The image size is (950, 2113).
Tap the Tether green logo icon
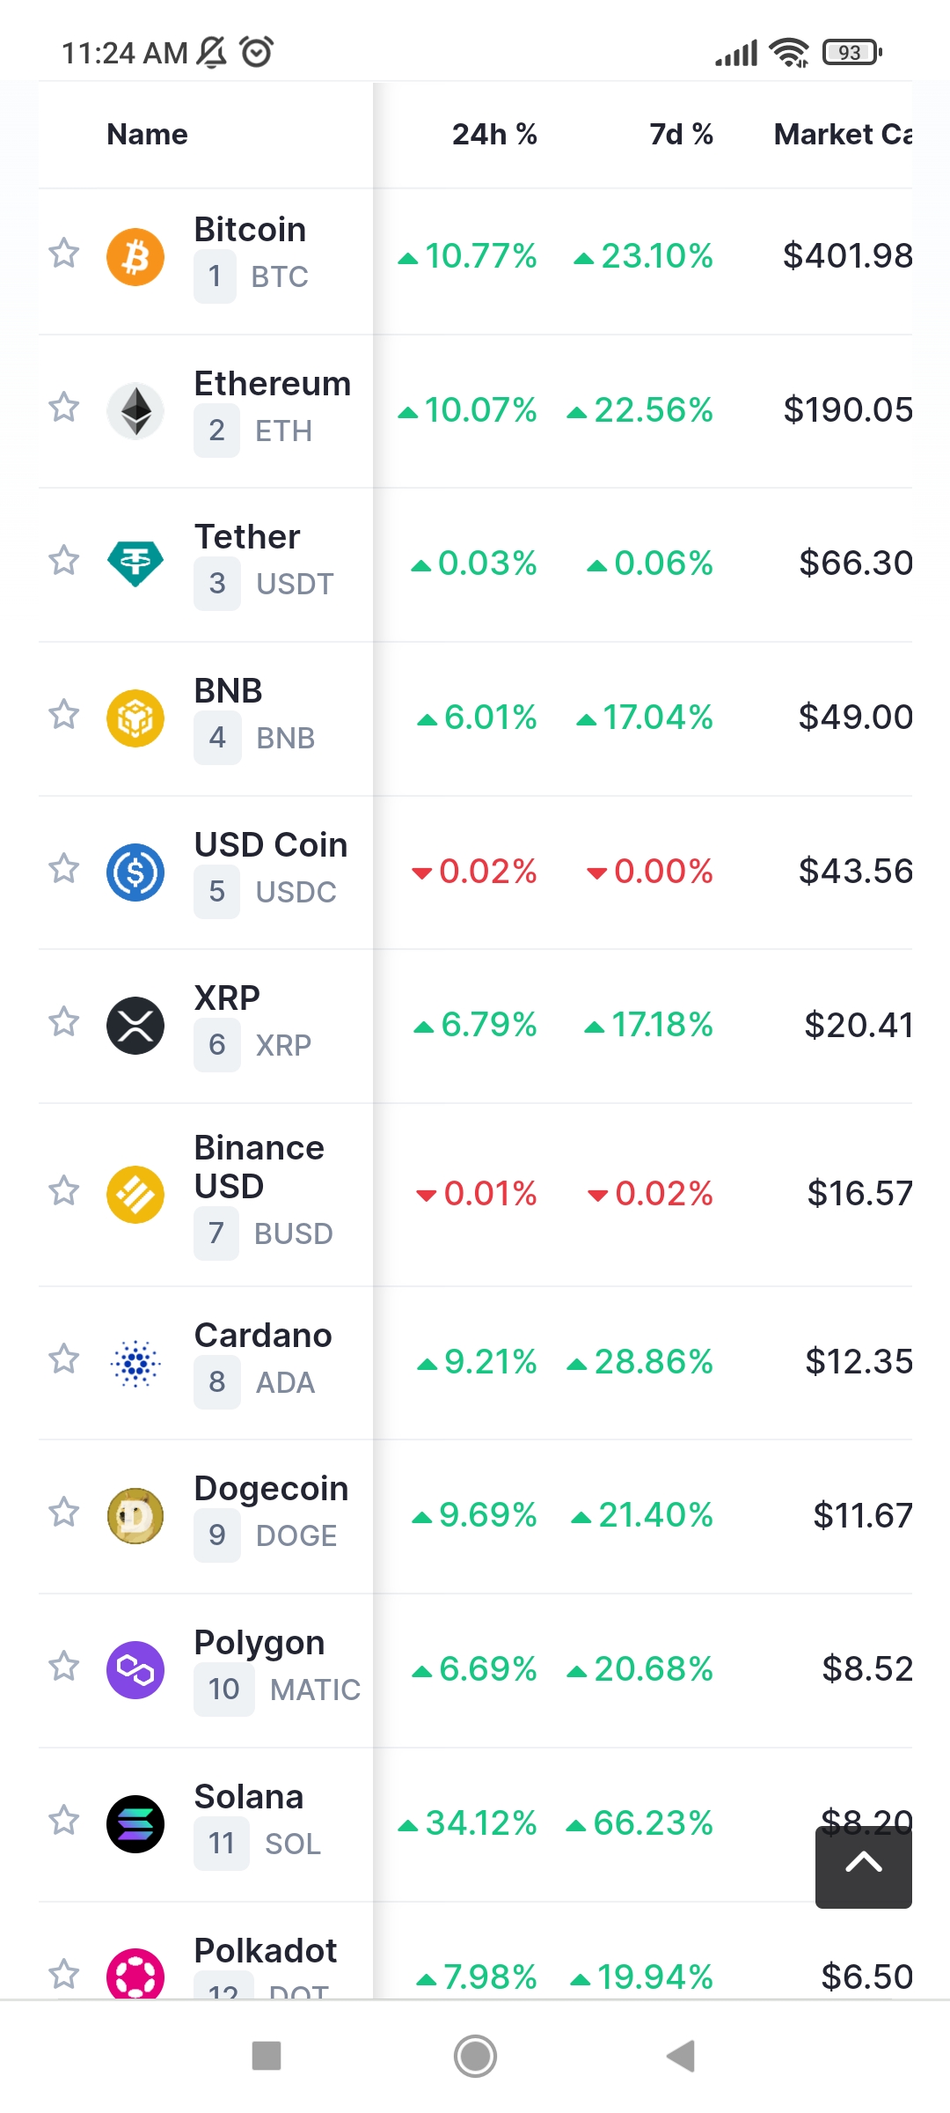tap(135, 563)
